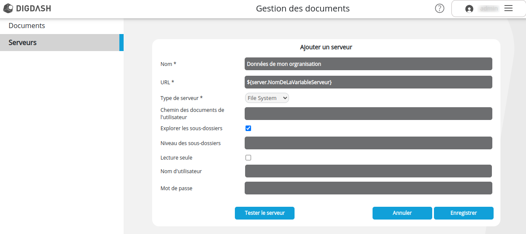Click the Nom d'utilisateur field

coord(368,171)
